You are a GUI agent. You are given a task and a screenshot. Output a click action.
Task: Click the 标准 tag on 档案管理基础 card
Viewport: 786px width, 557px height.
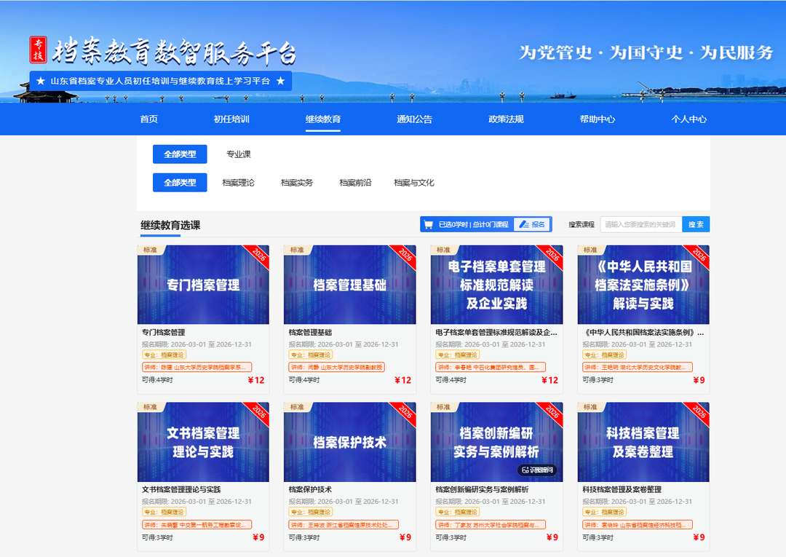tap(297, 250)
